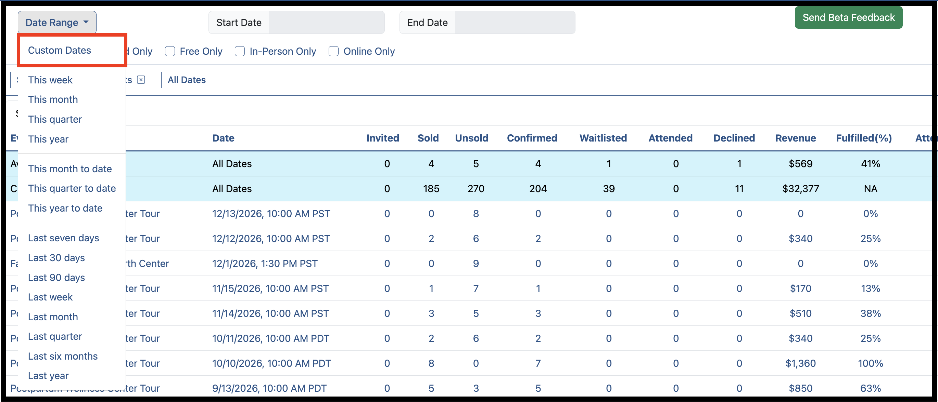Image resolution: width=938 pixels, height=402 pixels.
Task: Sort by Date column header
Action: [223, 138]
